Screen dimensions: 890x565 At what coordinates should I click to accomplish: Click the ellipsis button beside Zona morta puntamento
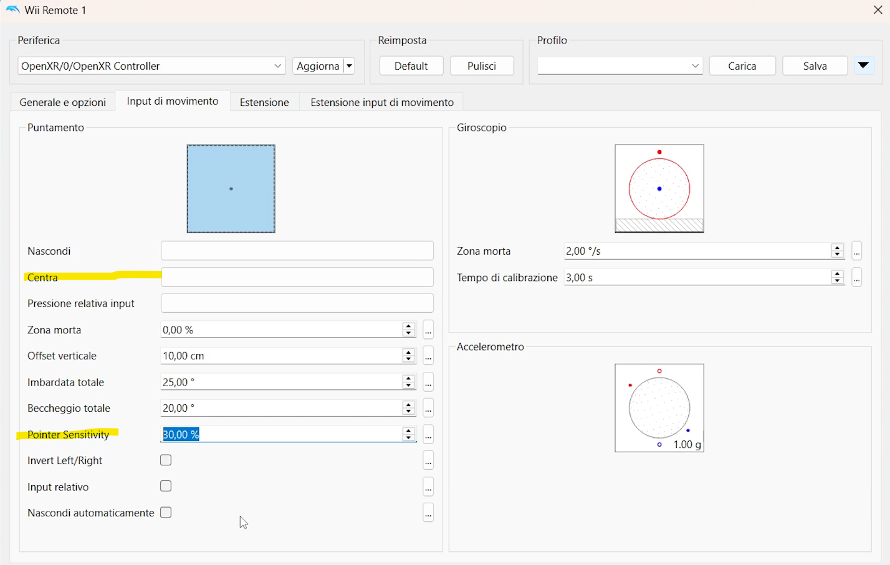[428, 330]
